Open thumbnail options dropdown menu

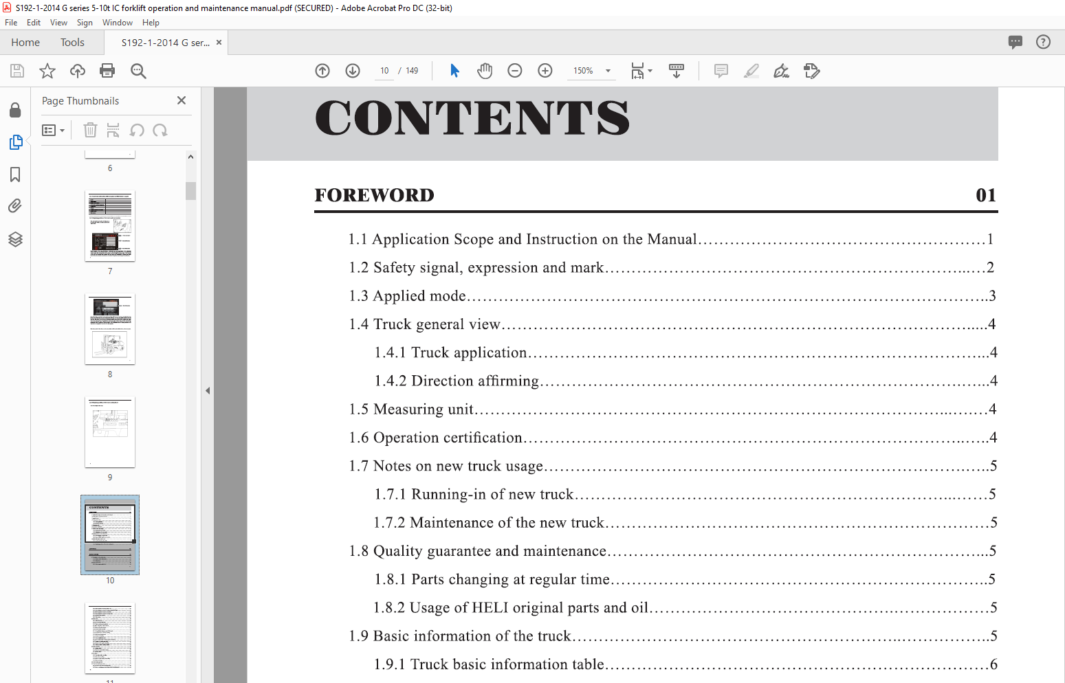point(53,130)
